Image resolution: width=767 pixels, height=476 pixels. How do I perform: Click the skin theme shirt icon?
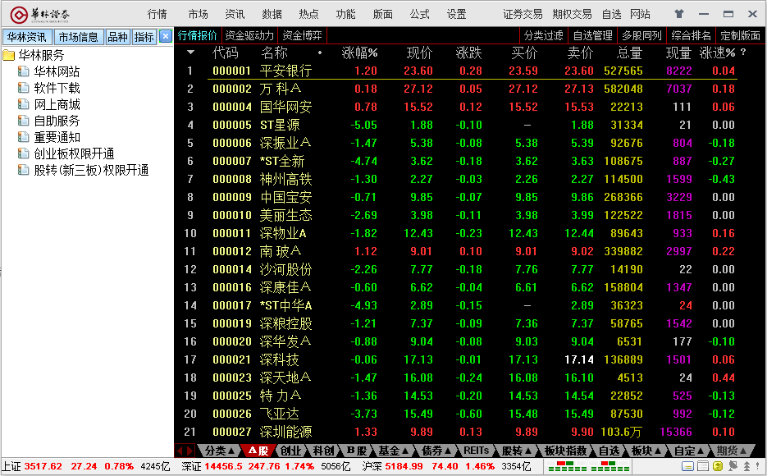(x=678, y=14)
